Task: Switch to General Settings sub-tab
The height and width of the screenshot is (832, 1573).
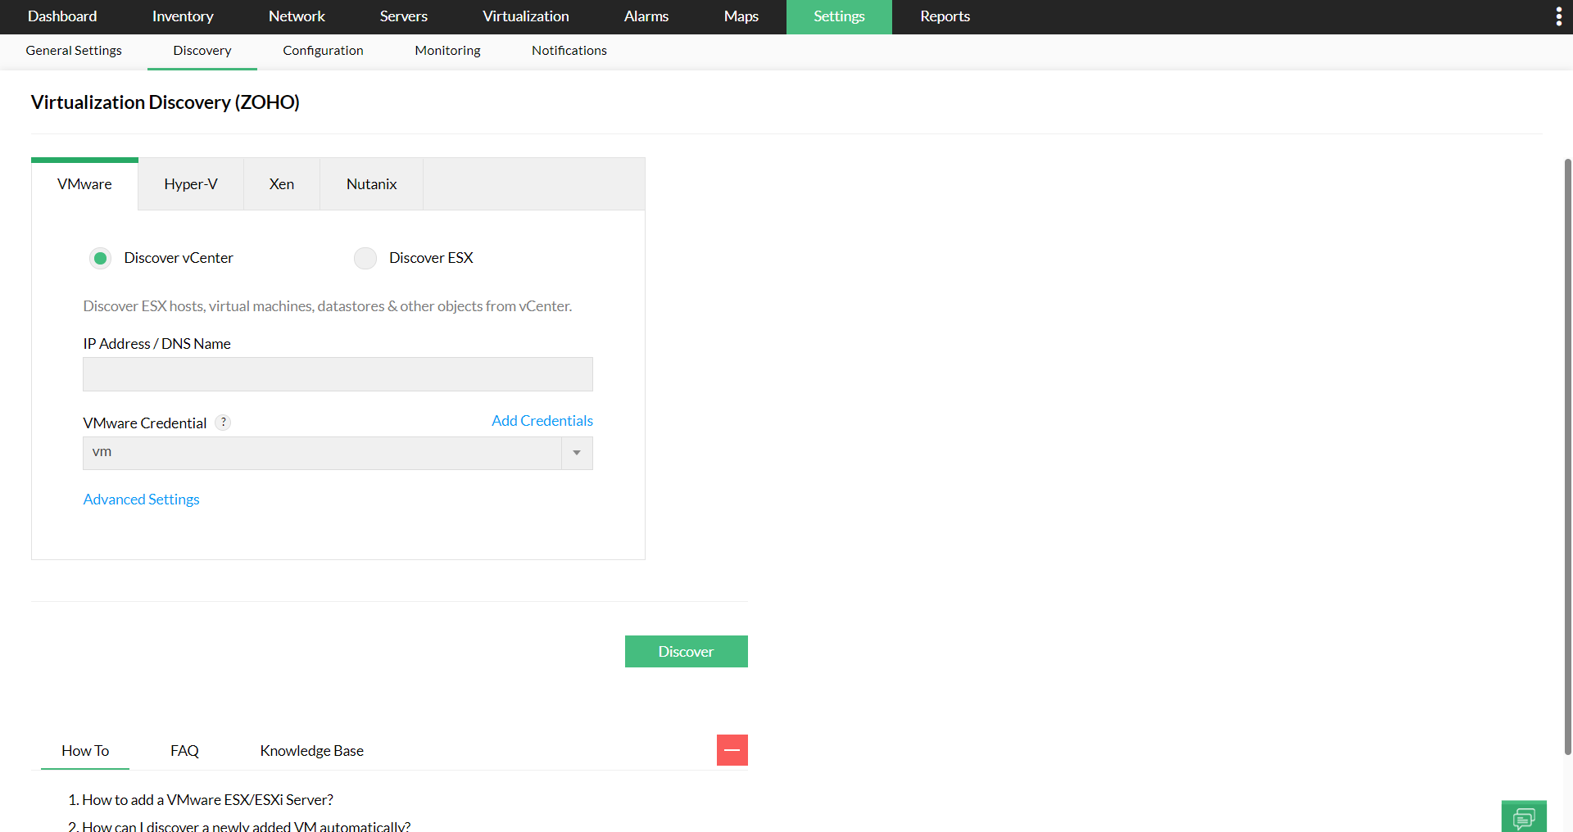Action: [74, 51]
